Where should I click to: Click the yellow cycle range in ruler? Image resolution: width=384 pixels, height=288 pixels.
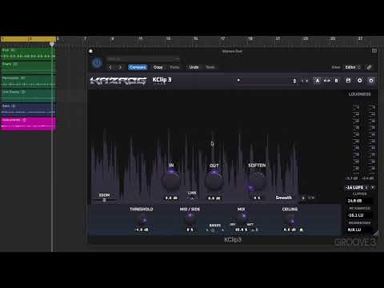[28, 39]
